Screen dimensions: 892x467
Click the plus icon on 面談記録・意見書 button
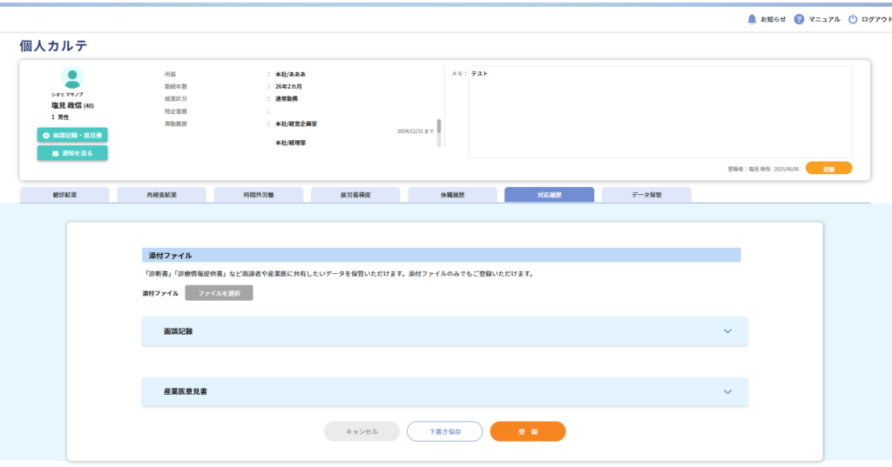coord(46,136)
